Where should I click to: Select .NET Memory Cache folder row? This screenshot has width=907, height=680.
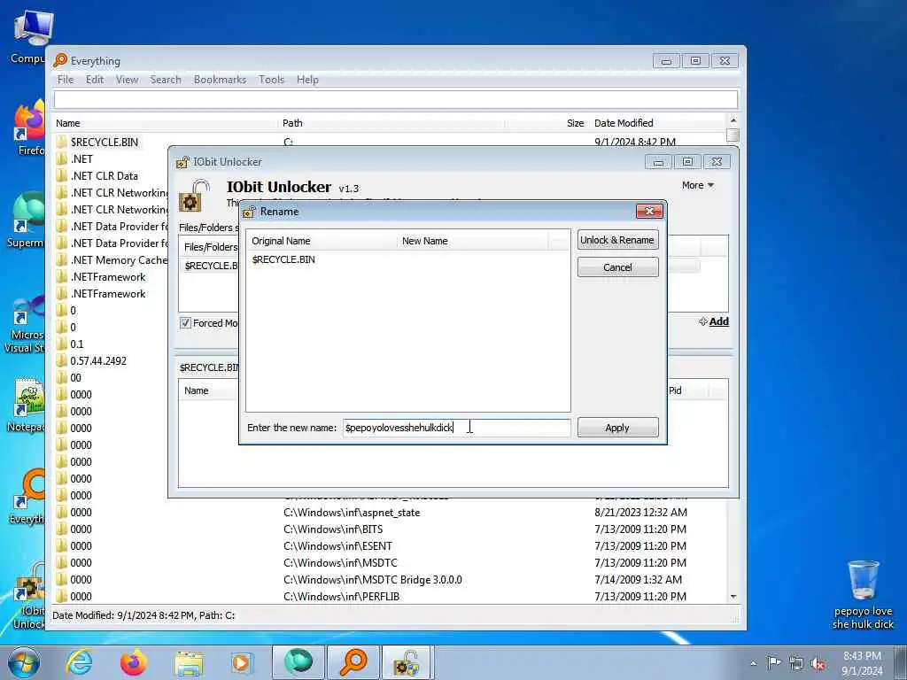[x=119, y=260]
